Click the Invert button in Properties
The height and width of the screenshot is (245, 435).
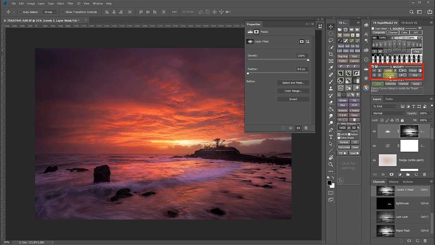(293, 99)
